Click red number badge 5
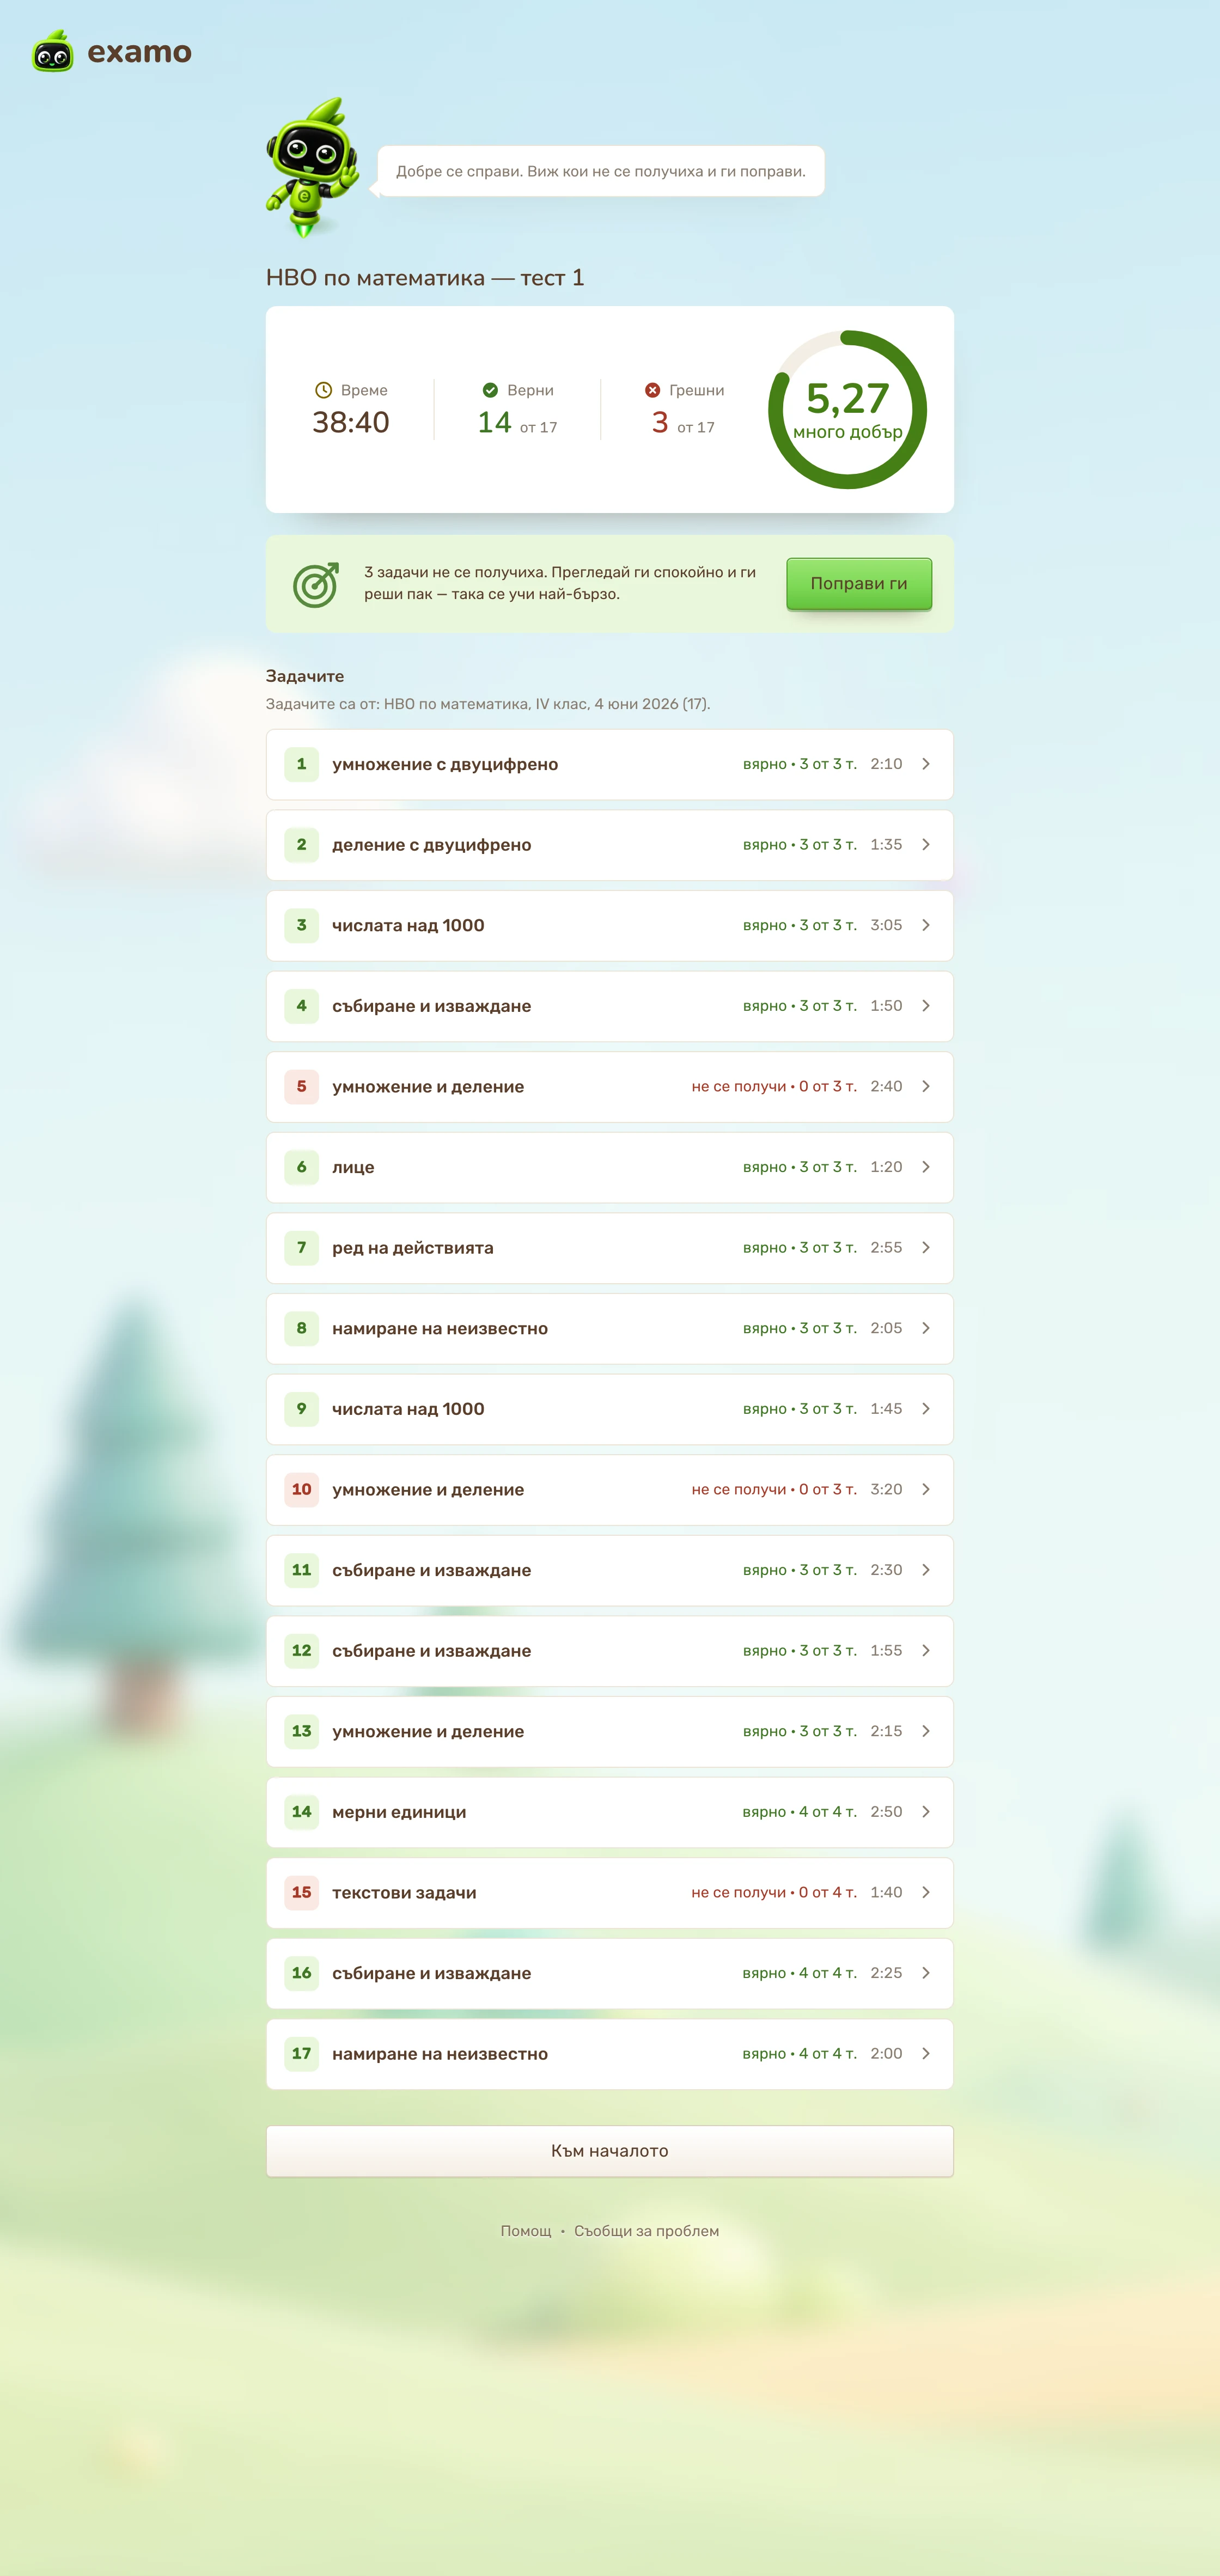Image resolution: width=1220 pixels, height=2576 pixels. point(301,1087)
